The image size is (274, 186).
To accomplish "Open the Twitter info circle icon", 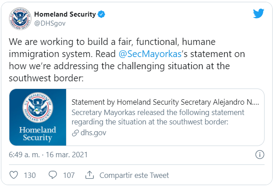I will [x=260, y=155].
